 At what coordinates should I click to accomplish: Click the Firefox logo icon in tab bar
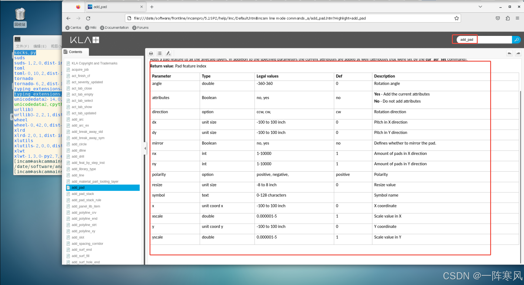click(x=78, y=7)
